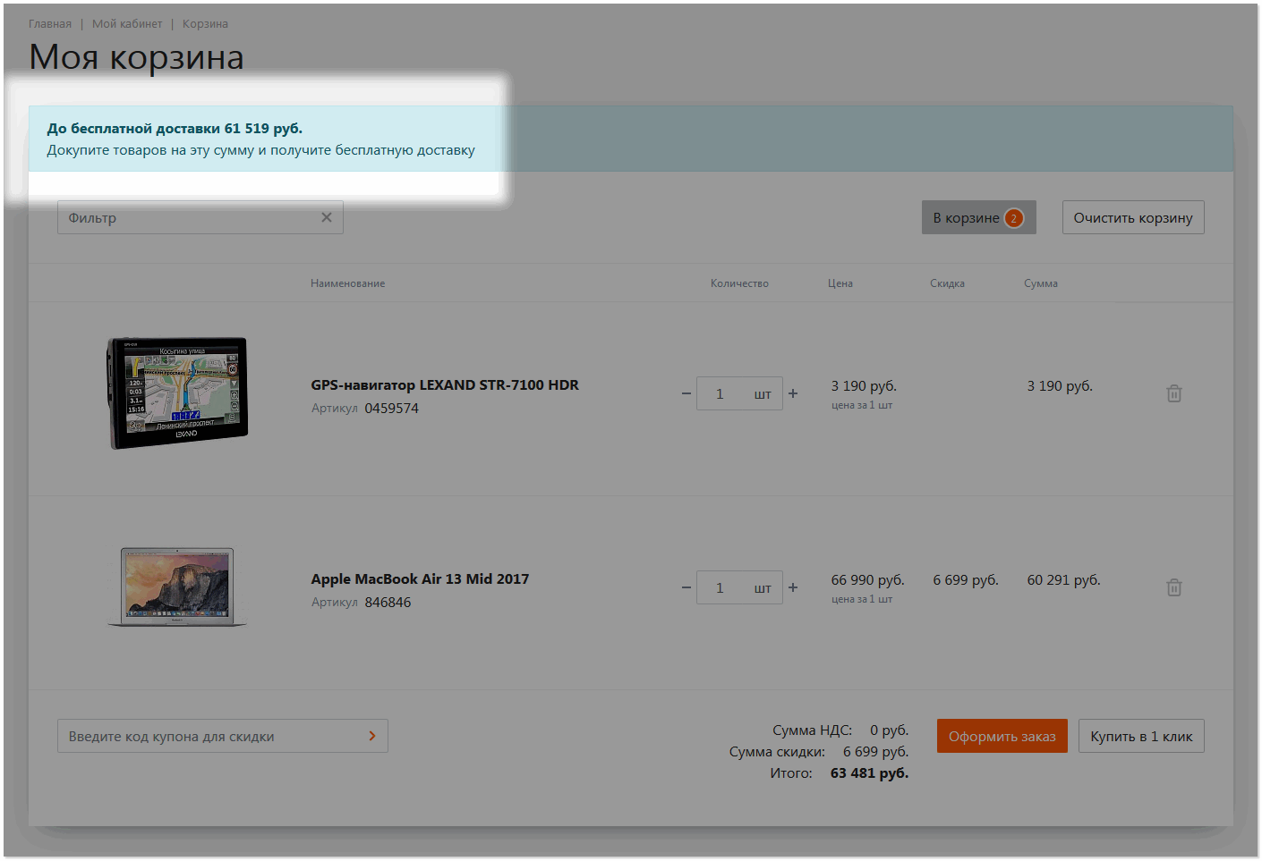The height and width of the screenshot is (861, 1262).
Task: Click article number 0459574
Action: click(x=392, y=409)
